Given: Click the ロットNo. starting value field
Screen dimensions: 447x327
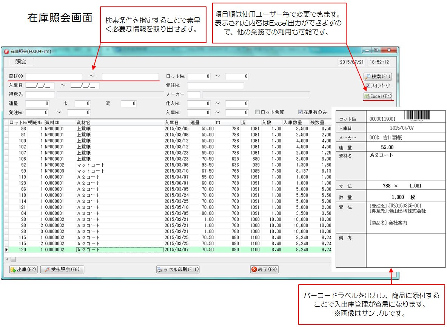Looking at the screenshot, I should (x=199, y=76).
